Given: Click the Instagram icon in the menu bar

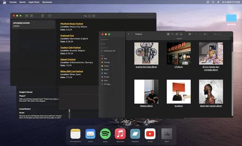Looking at the screenshot, I should [x=208, y=2].
